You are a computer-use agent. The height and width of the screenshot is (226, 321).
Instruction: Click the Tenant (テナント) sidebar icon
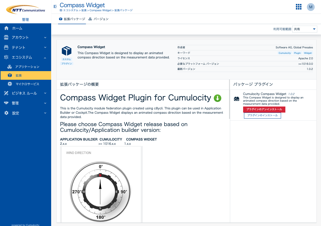(x=6, y=48)
